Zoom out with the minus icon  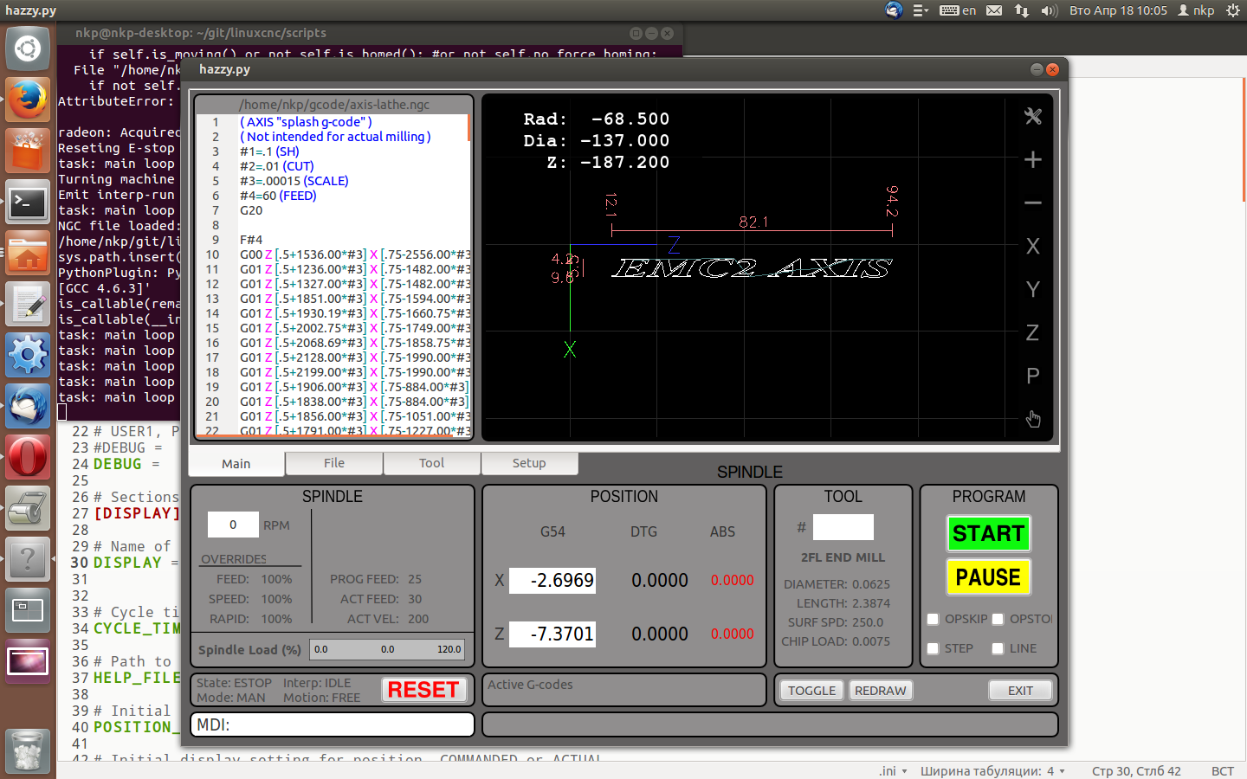1032,203
